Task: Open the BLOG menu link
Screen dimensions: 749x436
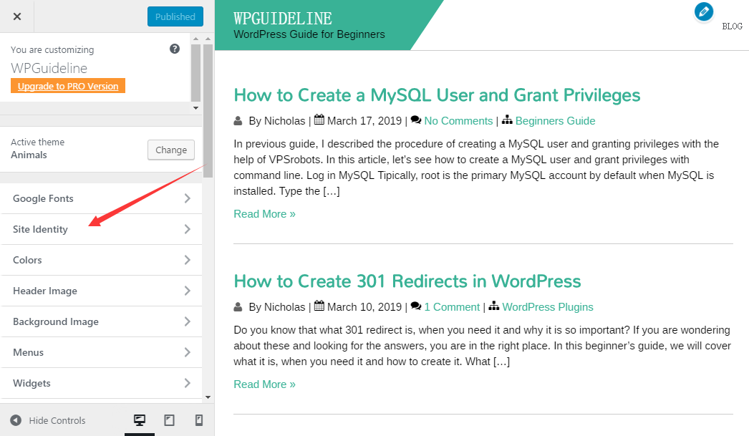Action: click(733, 26)
